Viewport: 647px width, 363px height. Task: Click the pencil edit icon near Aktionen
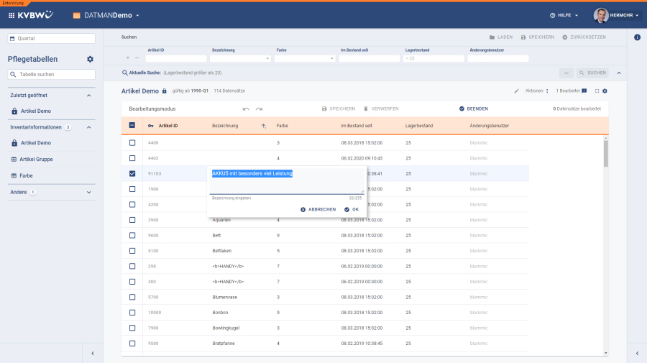[x=516, y=91]
